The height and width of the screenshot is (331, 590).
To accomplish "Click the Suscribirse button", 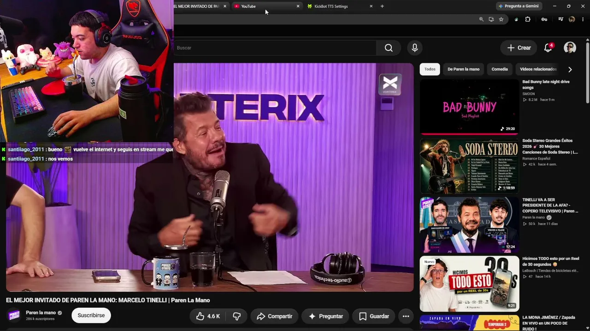I will tap(91, 315).
